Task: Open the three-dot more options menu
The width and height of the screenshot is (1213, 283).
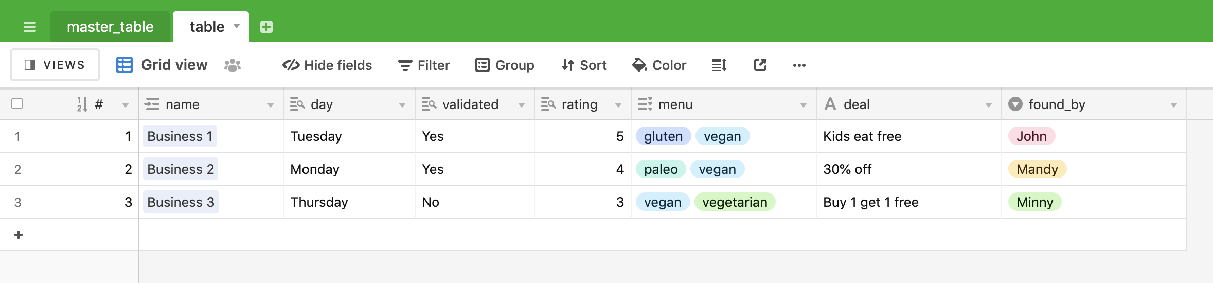Action: [799, 65]
